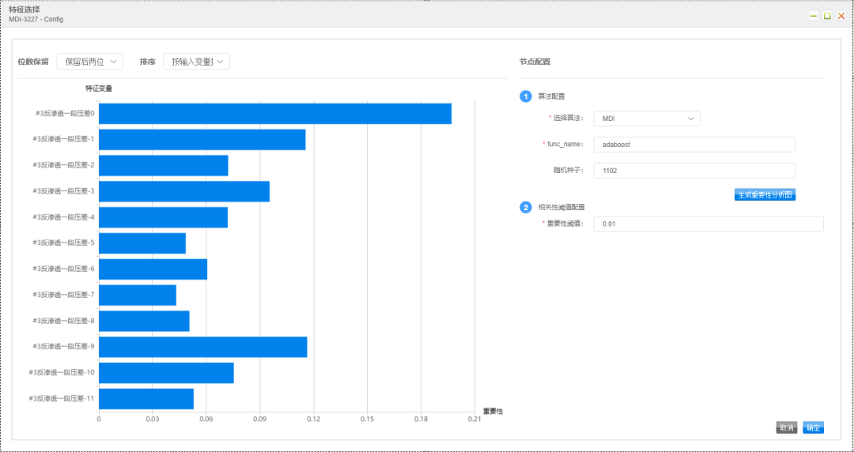Maximize the 特征选择 window
854x452 pixels.
pos(827,16)
